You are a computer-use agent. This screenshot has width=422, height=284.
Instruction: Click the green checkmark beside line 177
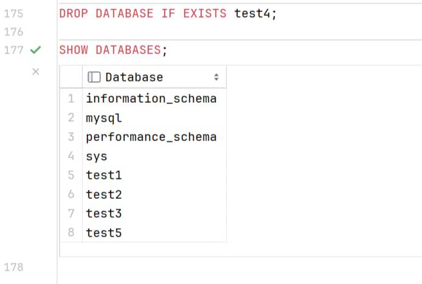[x=35, y=50]
